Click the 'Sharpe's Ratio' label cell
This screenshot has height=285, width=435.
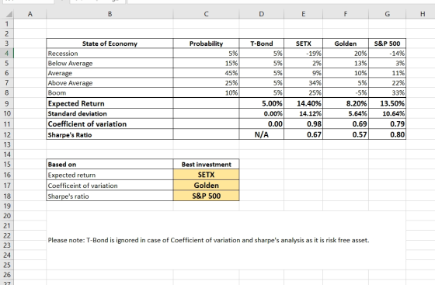[110, 135]
